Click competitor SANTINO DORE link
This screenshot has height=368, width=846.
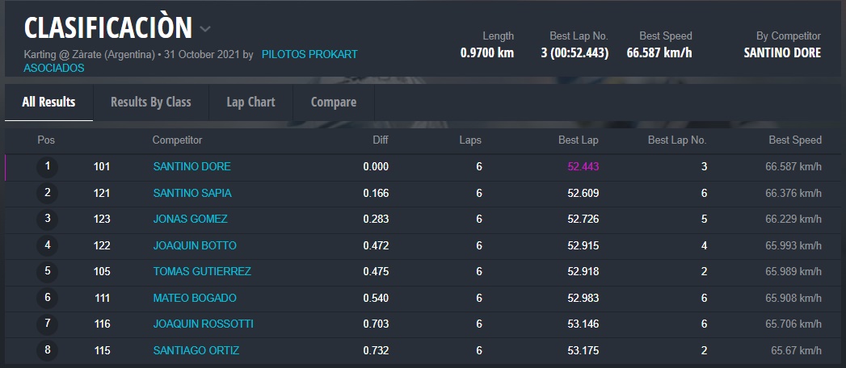(x=192, y=167)
